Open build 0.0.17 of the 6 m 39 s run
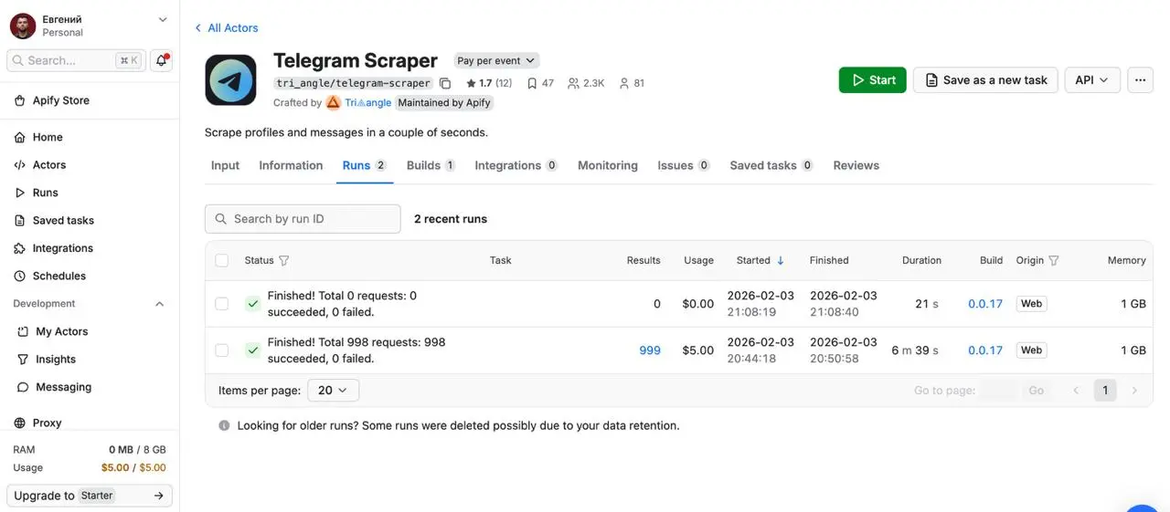Viewport: 1170px width, 512px height. tap(985, 350)
